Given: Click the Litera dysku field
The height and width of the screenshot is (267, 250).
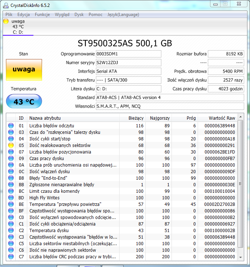Looking at the screenshot, I should click(129, 89).
